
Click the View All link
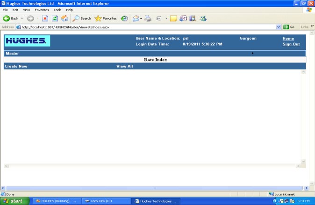point(124,67)
